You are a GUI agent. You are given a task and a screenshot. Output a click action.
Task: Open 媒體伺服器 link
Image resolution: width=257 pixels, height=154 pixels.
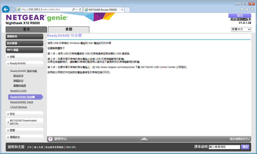20,86
